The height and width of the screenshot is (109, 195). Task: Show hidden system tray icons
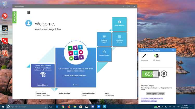162,107
